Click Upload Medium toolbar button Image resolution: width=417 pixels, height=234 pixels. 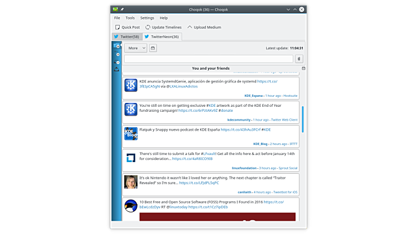coord(204,27)
